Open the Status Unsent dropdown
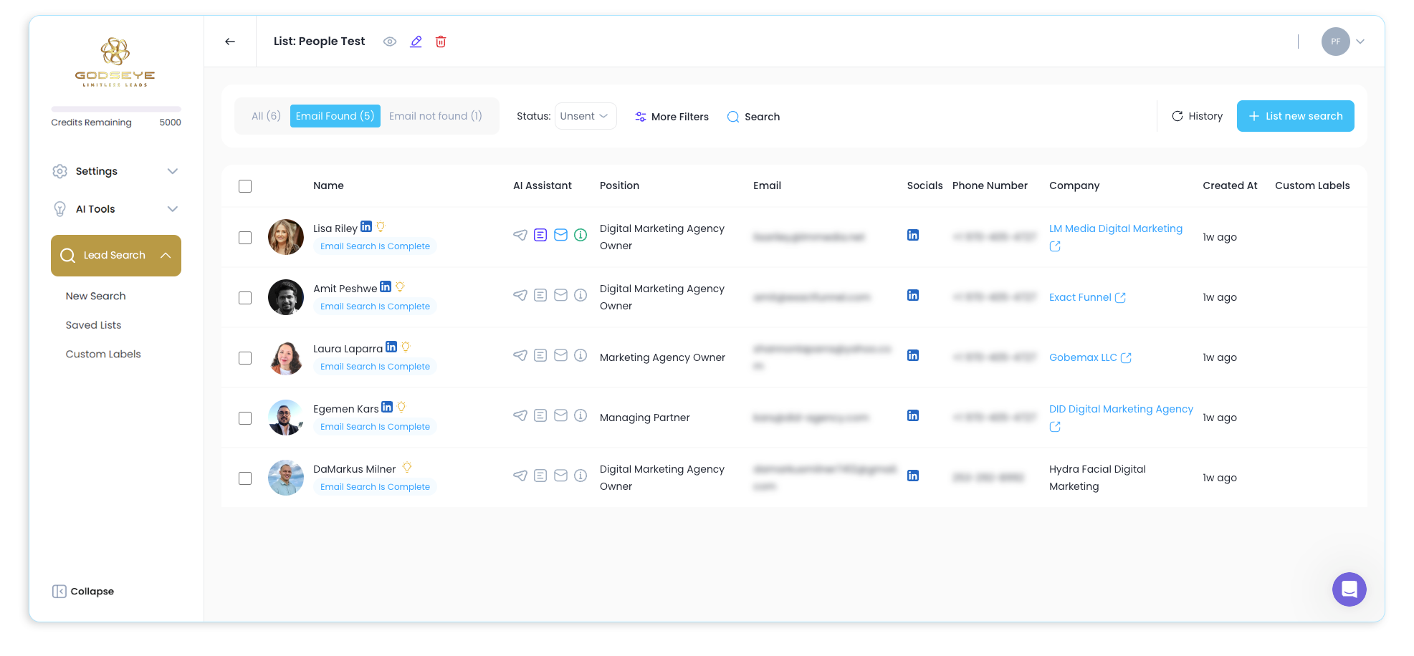This screenshot has width=1414, height=656. pos(586,116)
